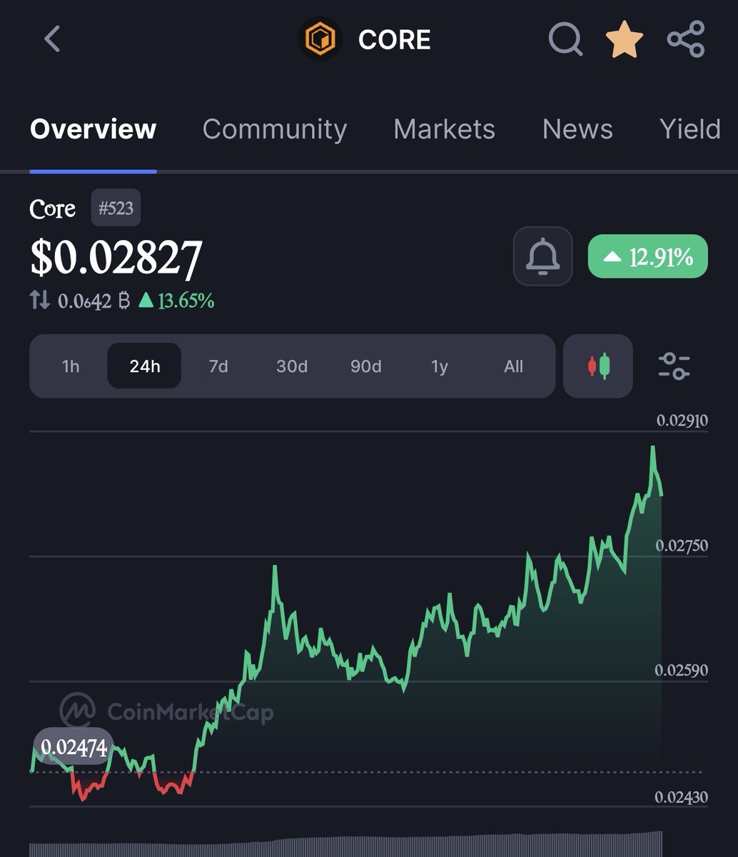
Task: Select the 24h chart range
Action: (144, 366)
